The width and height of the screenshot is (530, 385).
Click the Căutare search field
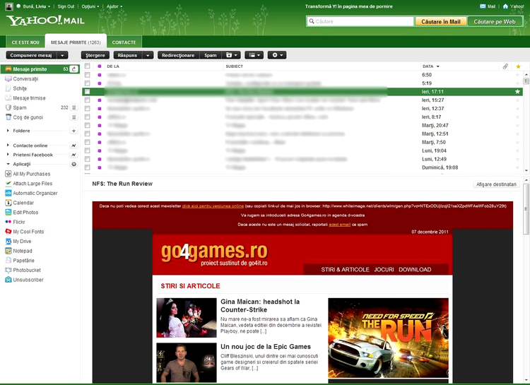pyautogui.click(x=360, y=21)
